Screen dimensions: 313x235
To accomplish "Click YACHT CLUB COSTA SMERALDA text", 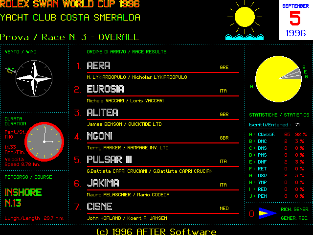I will (70, 18).
